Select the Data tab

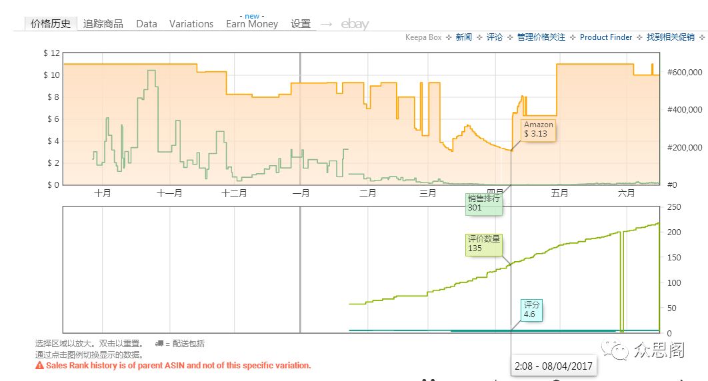pyautogui.click(x=147, y=24)
